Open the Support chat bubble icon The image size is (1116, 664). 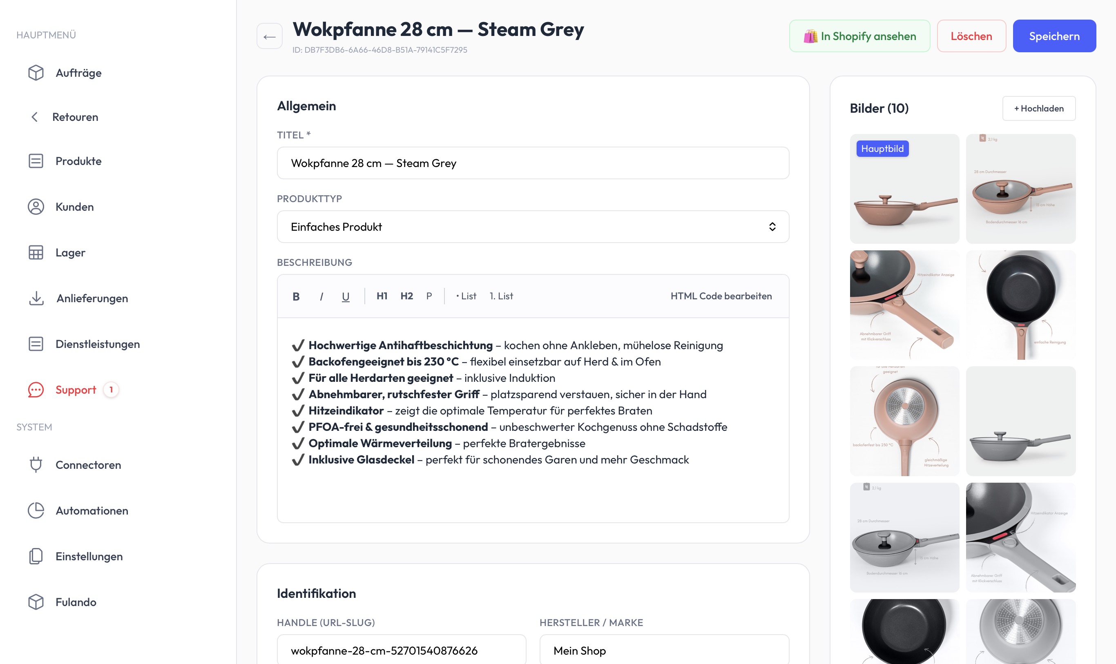tap(36, 390)
